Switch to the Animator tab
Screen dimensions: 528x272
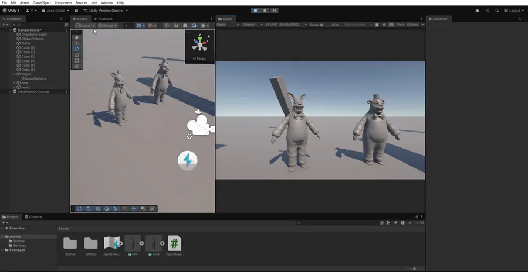click(103, 19)
